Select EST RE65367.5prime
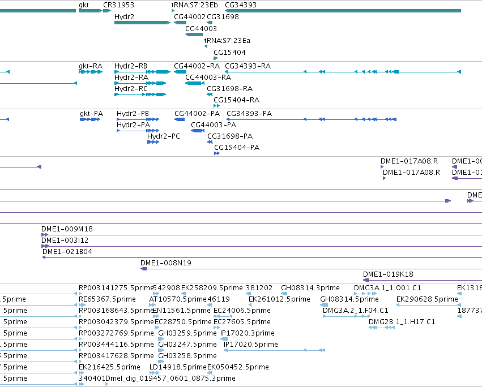482x387 pixels. tap(107, 299)
